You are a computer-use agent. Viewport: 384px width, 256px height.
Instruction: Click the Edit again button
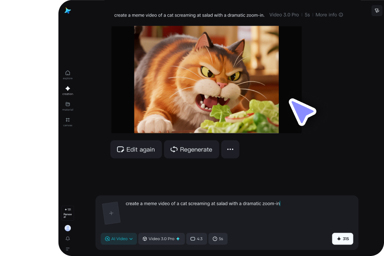(136, 149)
